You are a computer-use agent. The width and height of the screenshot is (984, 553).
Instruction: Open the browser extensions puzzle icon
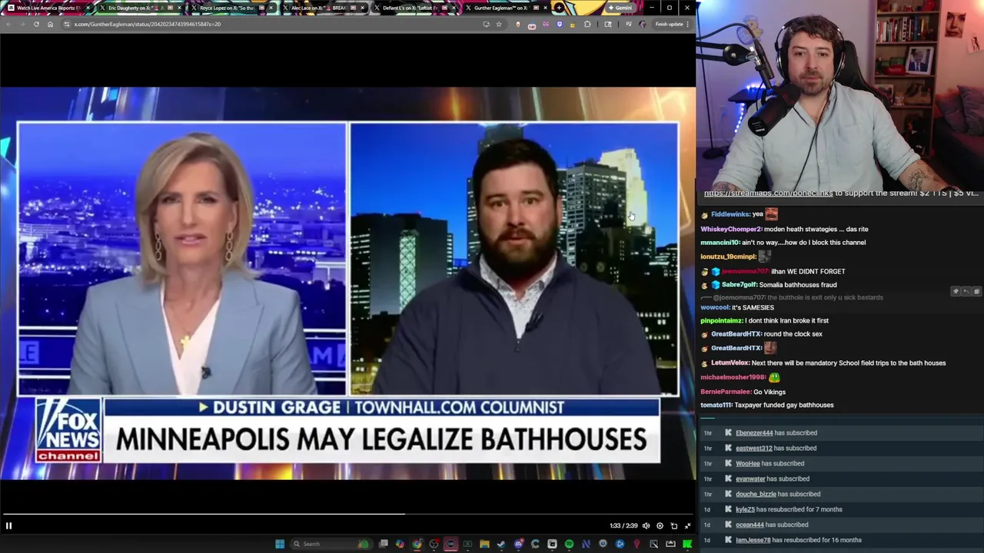587,24
